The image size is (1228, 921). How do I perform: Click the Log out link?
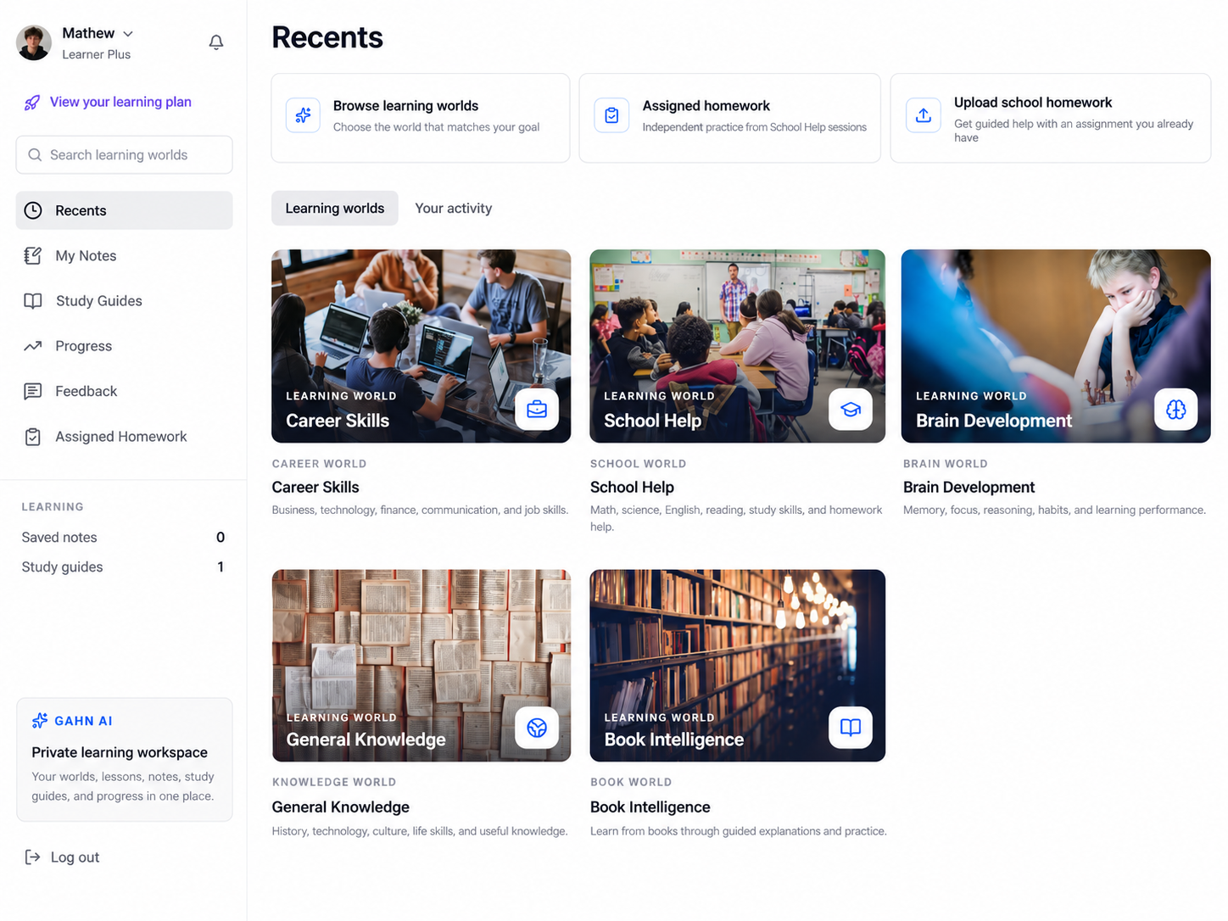pyautogui.click(x=75, y=857)
